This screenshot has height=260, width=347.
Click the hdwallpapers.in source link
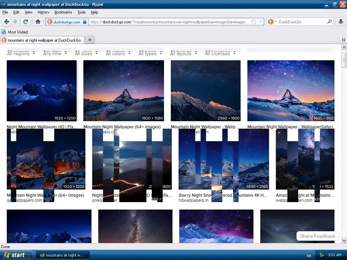[x=193, y=200]
